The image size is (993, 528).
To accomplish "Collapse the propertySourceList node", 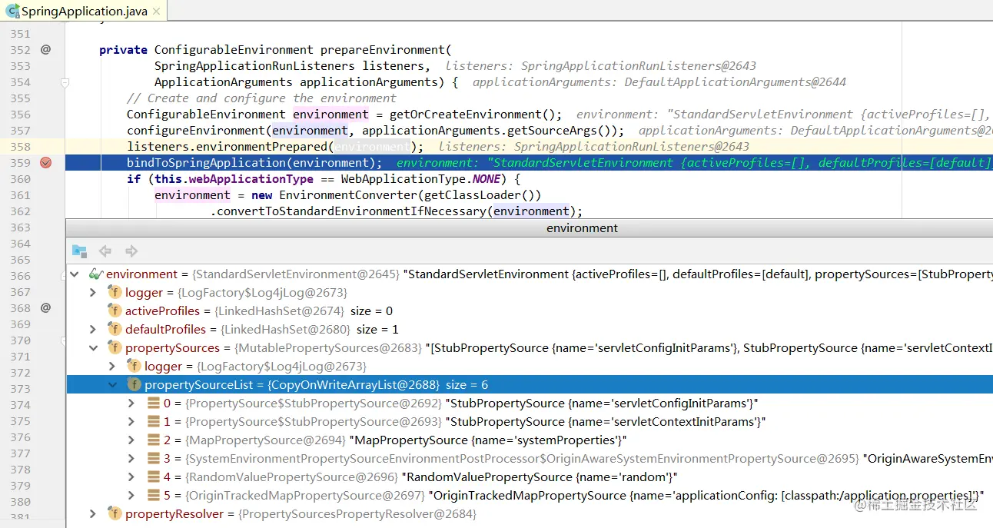I will coord(112,384).
